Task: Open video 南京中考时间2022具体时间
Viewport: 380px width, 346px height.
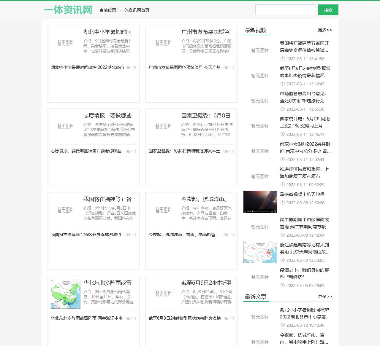Action: tap(305, 148)
